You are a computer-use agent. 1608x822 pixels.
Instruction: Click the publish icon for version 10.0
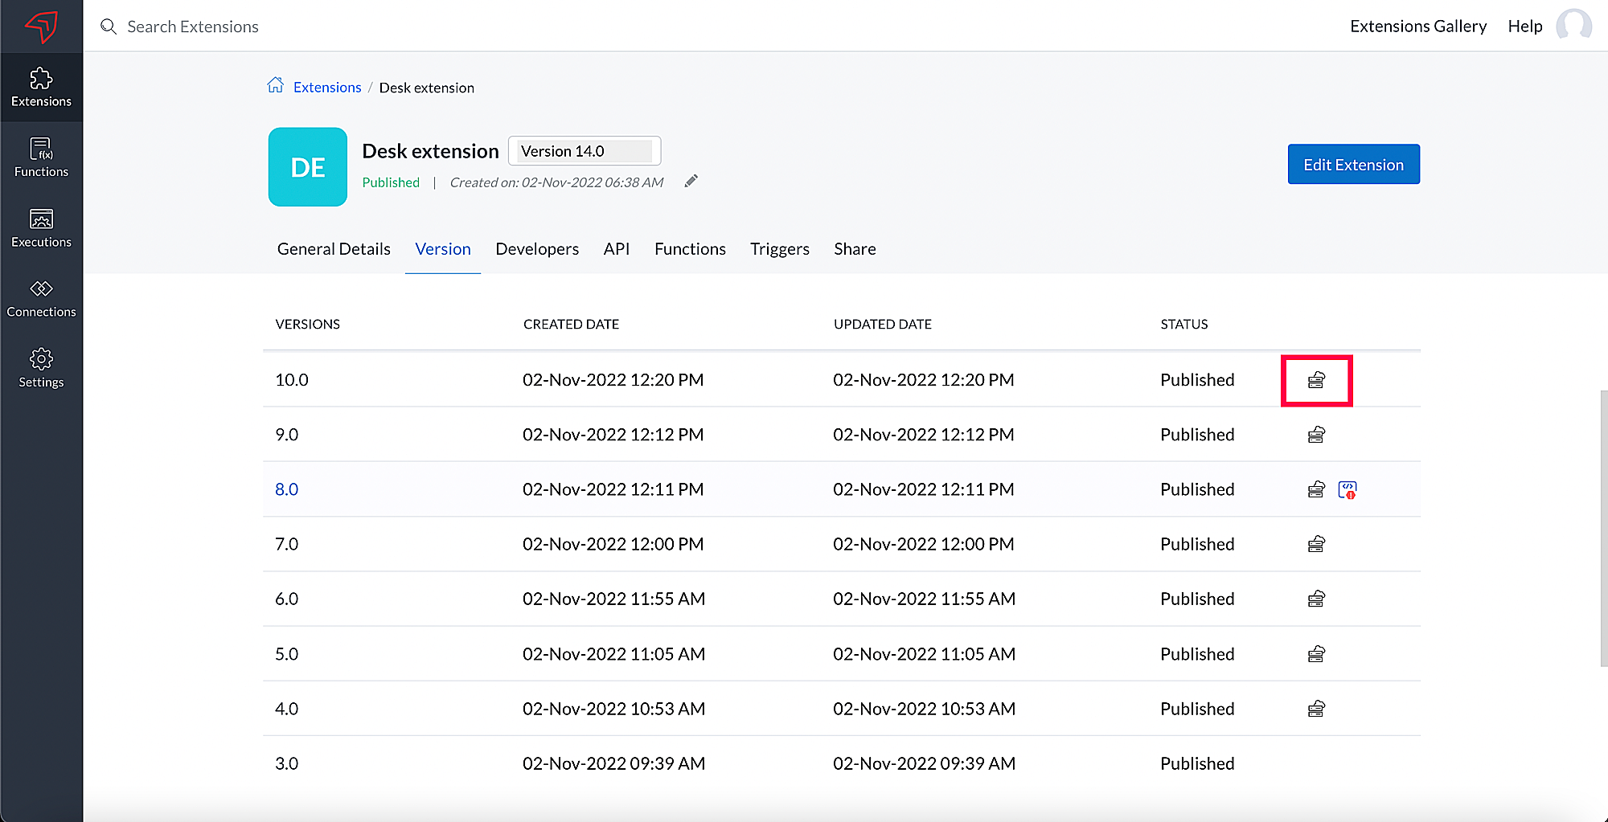click(x=1315, y=380)
